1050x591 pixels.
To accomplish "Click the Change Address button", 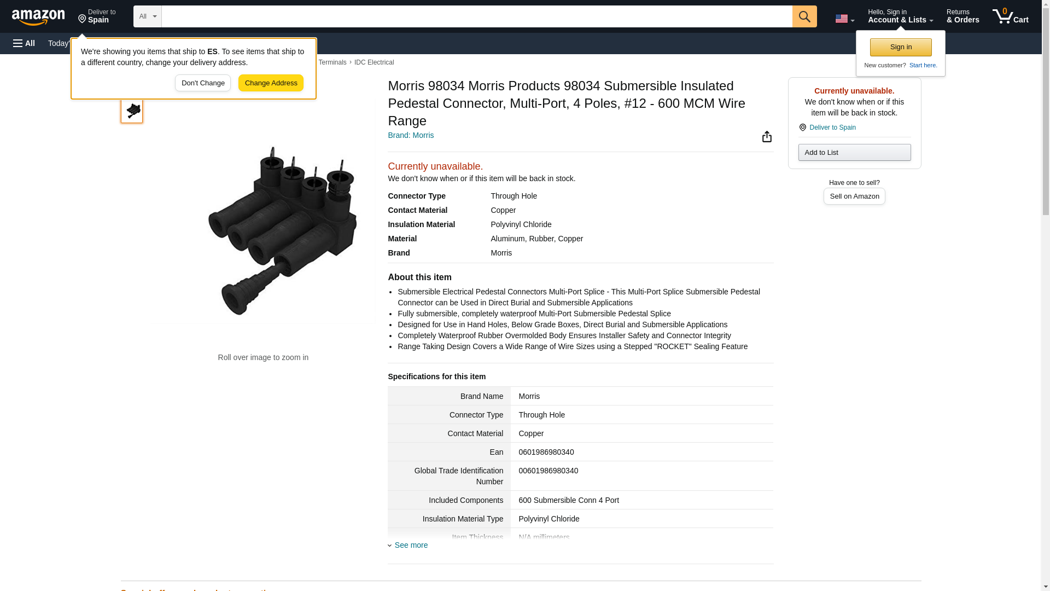I will [271, 83].
